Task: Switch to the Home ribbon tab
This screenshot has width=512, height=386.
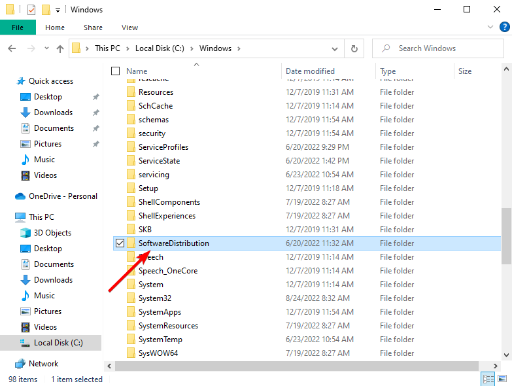Action: click(54, 27)
